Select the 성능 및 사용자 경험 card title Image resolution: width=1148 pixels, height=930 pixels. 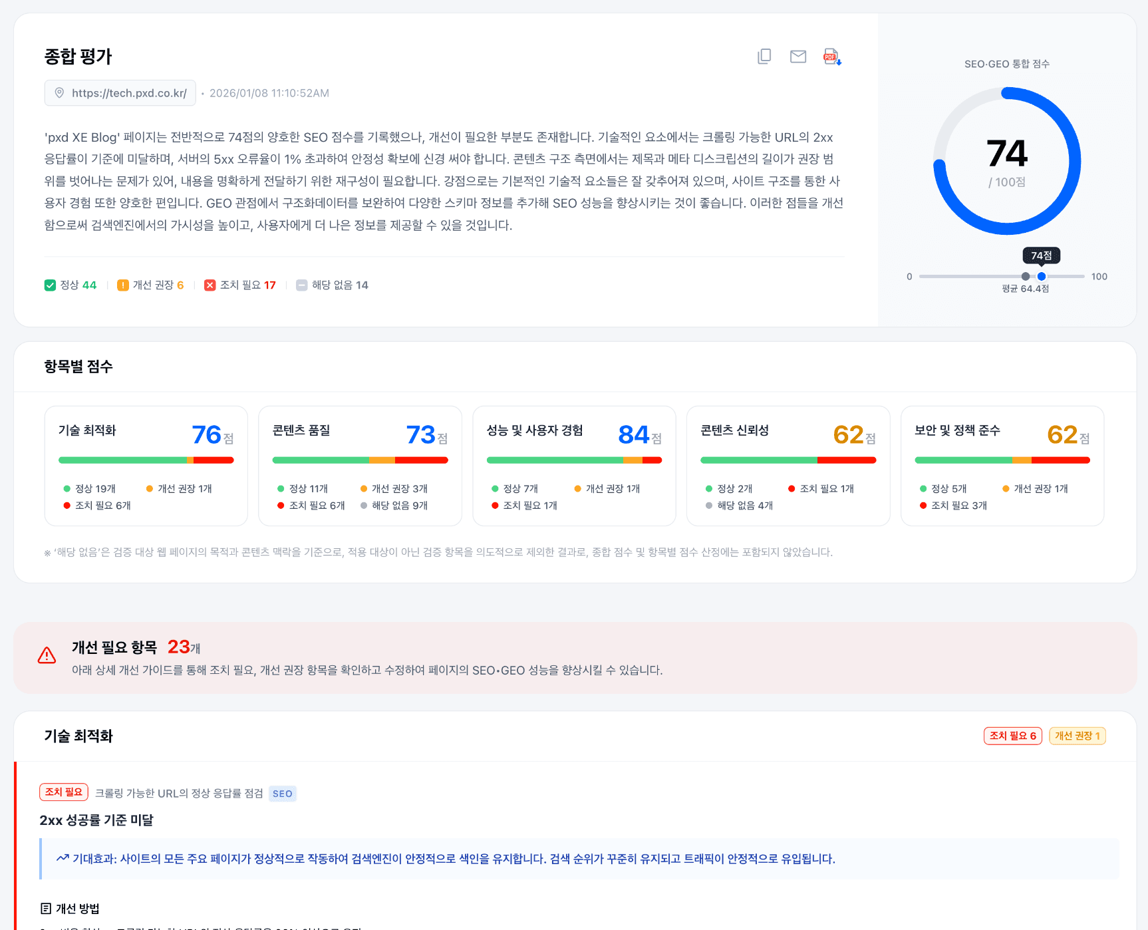(535, 430)
